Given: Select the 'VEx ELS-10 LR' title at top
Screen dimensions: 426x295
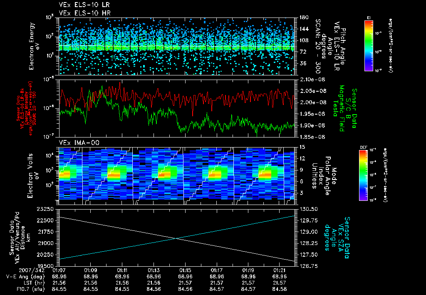Looking at the screenshot, I should [x=84, y=5].
